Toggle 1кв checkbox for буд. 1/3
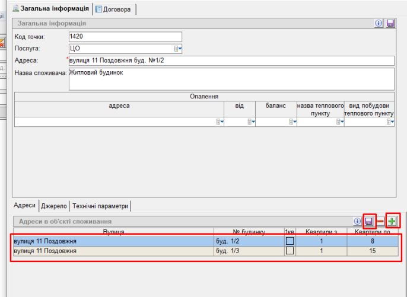The height and width of the screenshot is (297, 407). click(290, 251)
